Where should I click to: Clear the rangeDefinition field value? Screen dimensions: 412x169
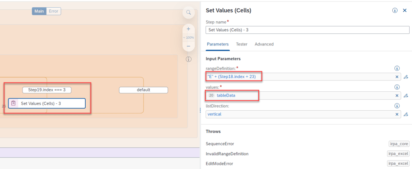397,77
